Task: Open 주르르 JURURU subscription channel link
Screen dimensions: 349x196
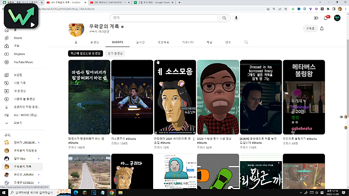Action: (x=24, y=175)
